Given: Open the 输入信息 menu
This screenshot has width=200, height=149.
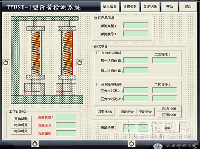Looking at the screenshot, I should 110,6.
